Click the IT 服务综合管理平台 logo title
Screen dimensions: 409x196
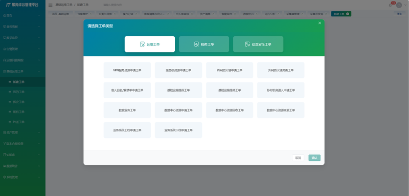click(x=22, y=5)
